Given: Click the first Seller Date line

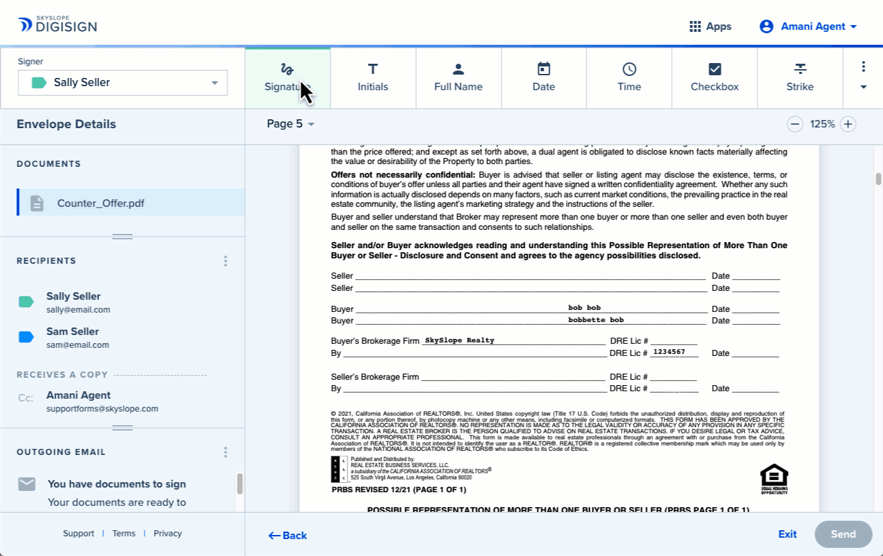Looking at the screenshot, I should tap(756, 276).
